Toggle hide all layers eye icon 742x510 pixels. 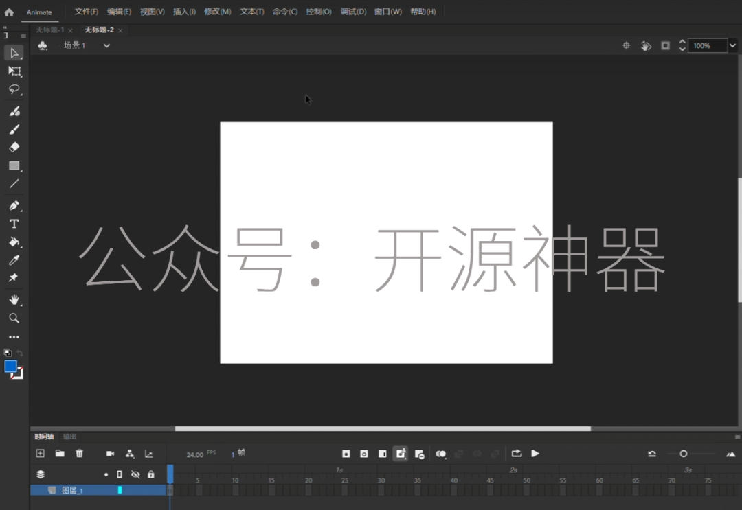click(x=135, y=474)
